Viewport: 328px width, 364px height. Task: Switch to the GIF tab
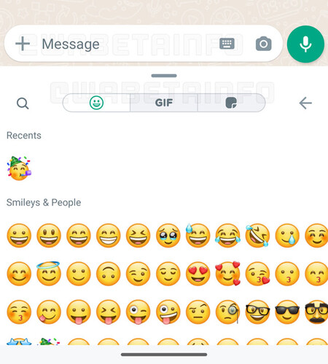[164, 103]
